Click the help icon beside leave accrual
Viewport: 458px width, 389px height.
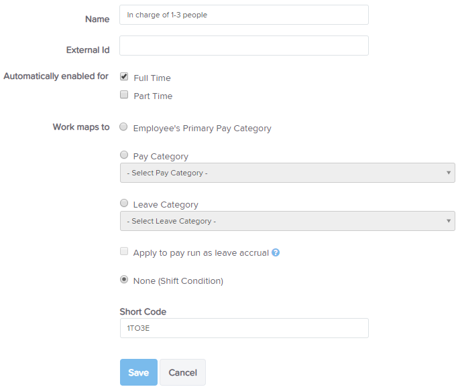pyautogui.click(x=276, y=252)
